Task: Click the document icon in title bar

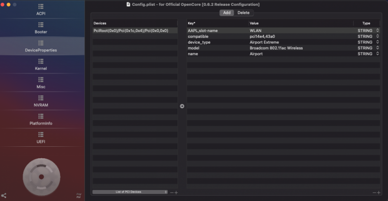Action: (128, 4)
